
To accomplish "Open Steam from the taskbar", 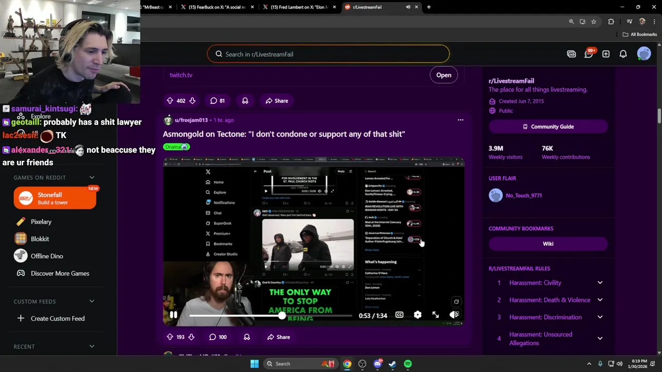I will [393, 364].
